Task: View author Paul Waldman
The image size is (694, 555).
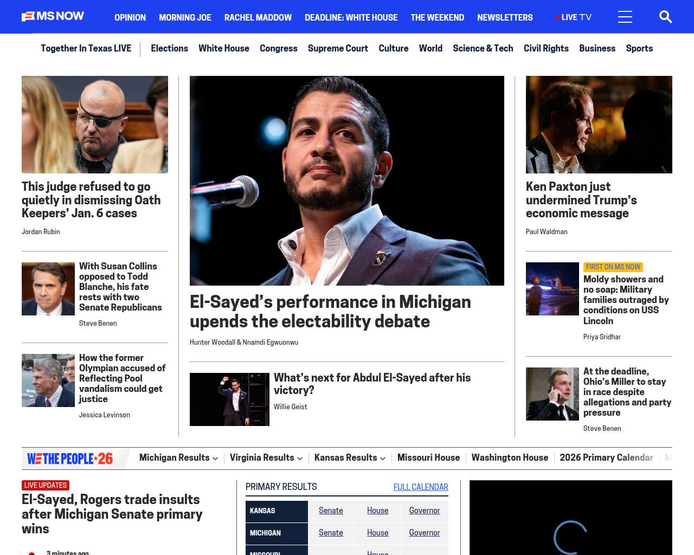Action: coord(547,231)
